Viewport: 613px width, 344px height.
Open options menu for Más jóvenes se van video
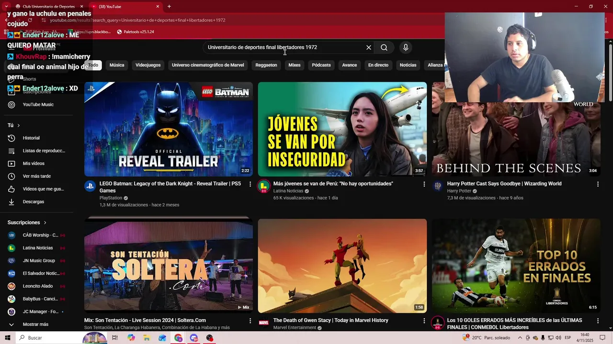pos(424,184)
